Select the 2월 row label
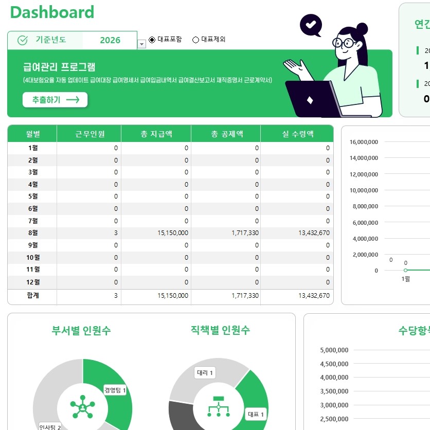The height and width of the screenshot is (430, 430). [x=33, y=160]
